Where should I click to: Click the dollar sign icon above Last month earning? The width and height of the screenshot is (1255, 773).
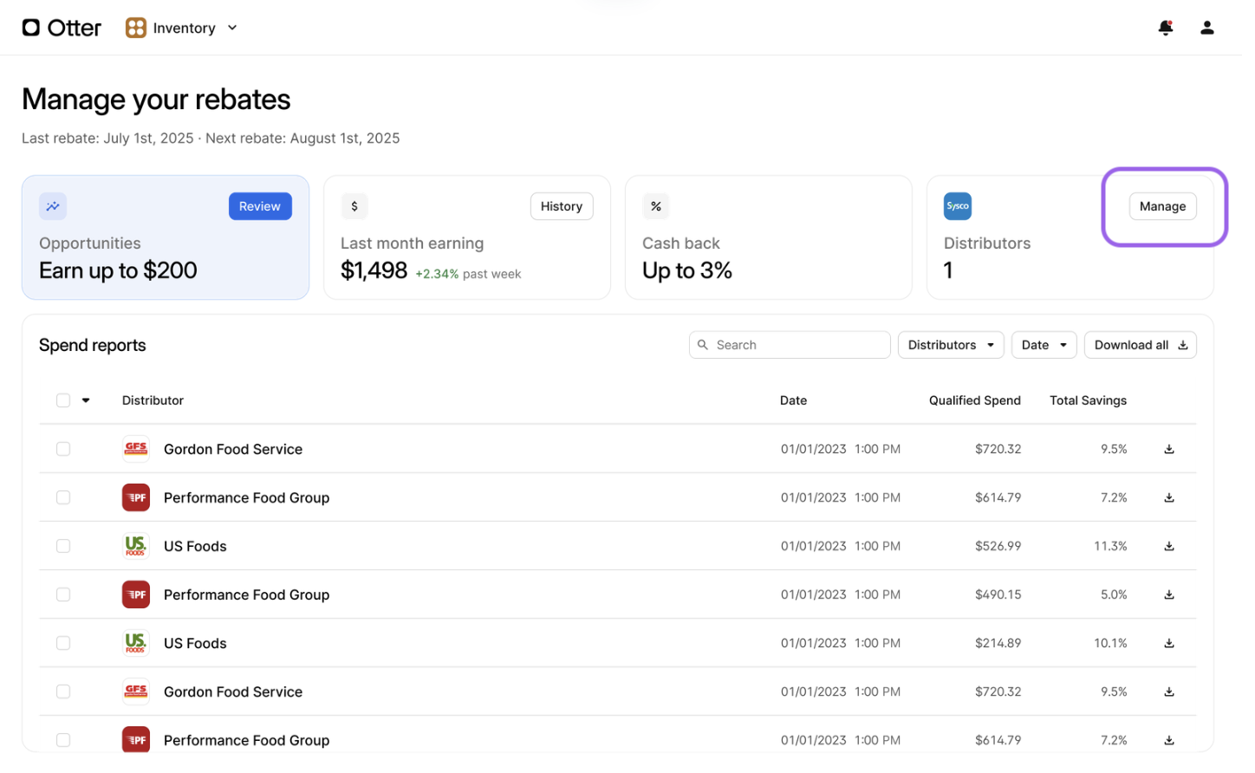pos(354,206)
